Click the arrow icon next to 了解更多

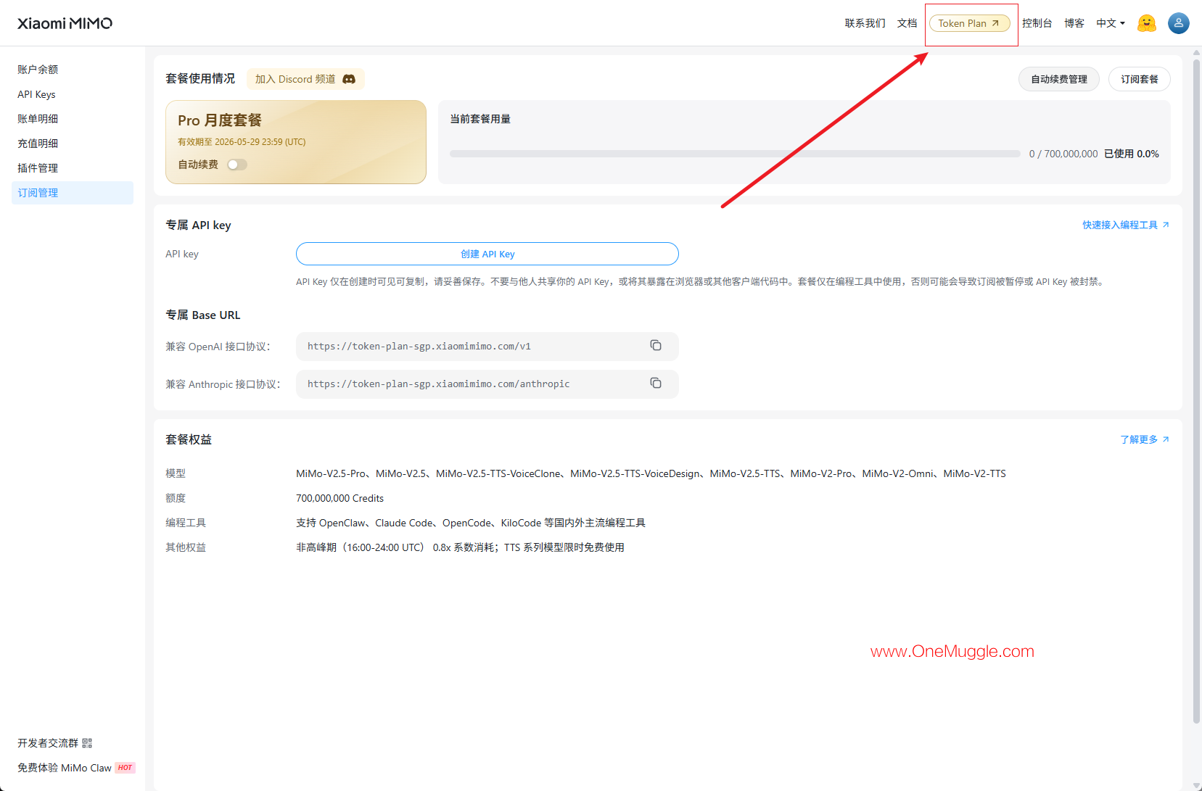(1166, 439)
